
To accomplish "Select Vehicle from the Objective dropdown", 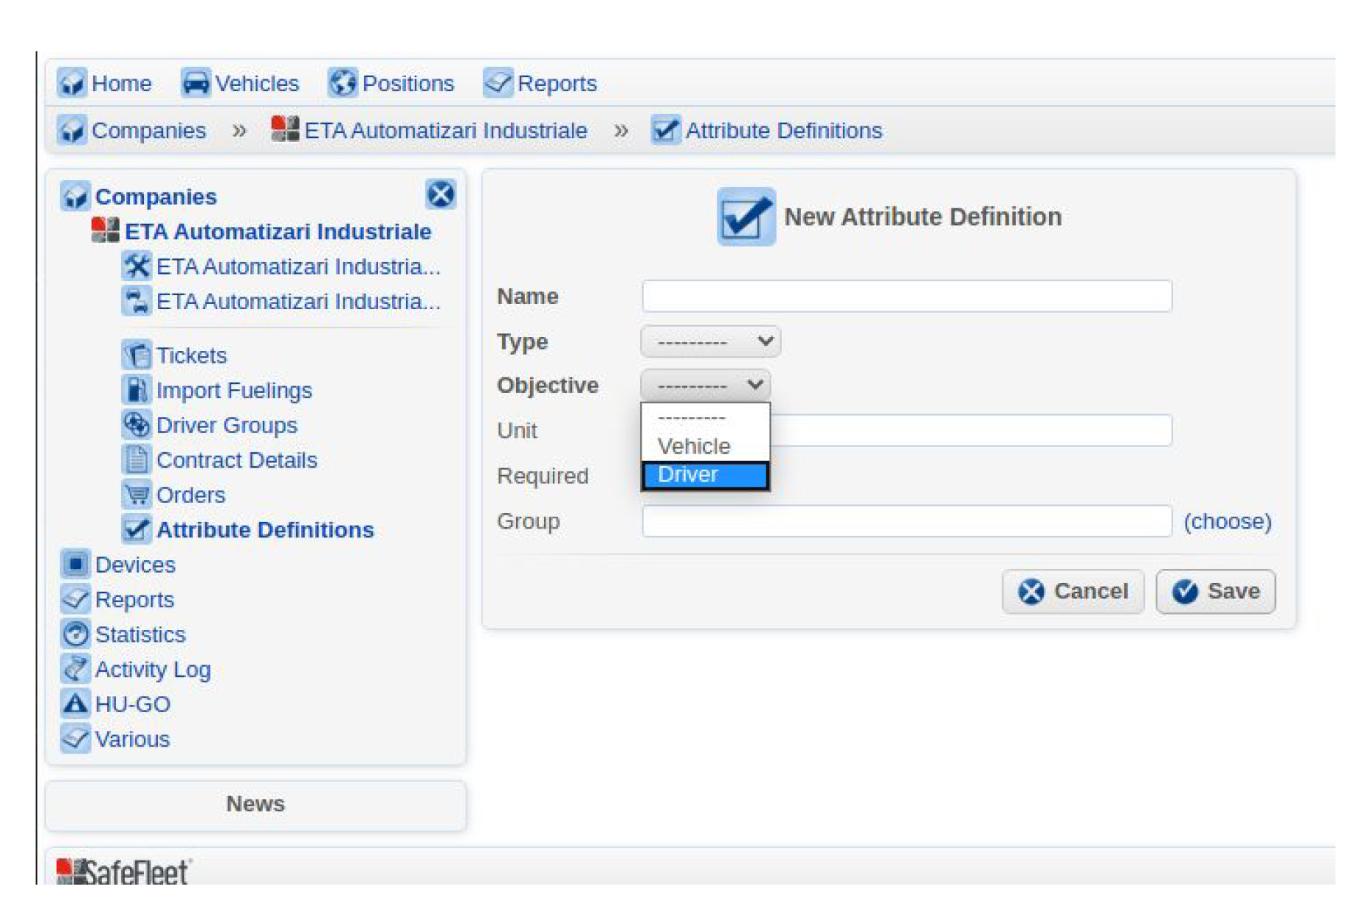I will click(x=693, y=446).
